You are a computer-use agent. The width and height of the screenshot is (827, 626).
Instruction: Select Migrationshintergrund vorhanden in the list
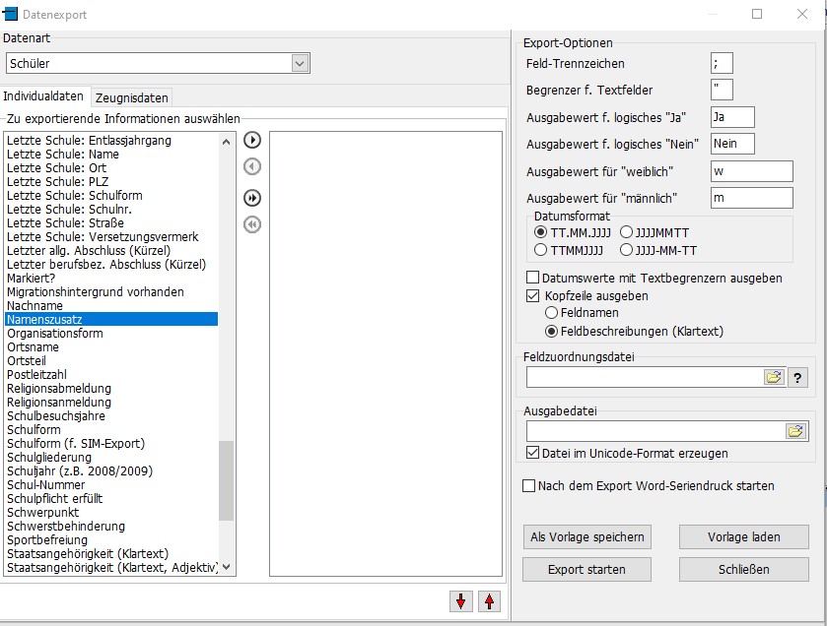pos(95,292)
